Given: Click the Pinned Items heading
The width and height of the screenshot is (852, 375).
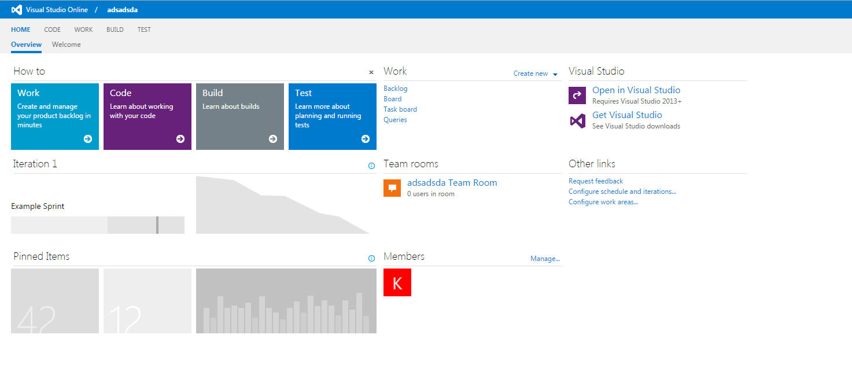Looking at the screenshot, I should coord(42,256).
